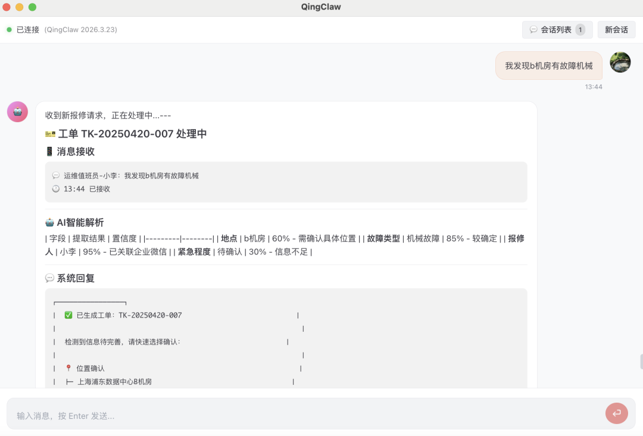Click the 位置确认 label
This screenshot has height=436, width=643.
point(90,368)
